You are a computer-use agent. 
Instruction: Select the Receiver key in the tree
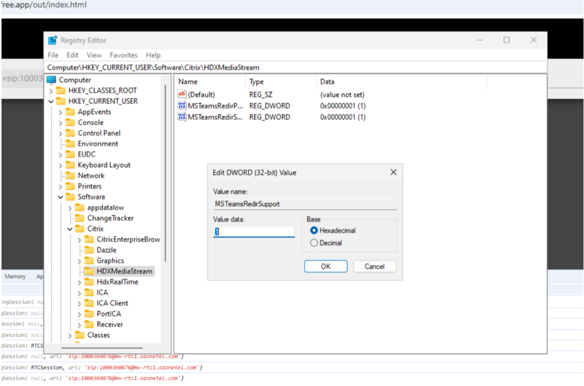110,324
